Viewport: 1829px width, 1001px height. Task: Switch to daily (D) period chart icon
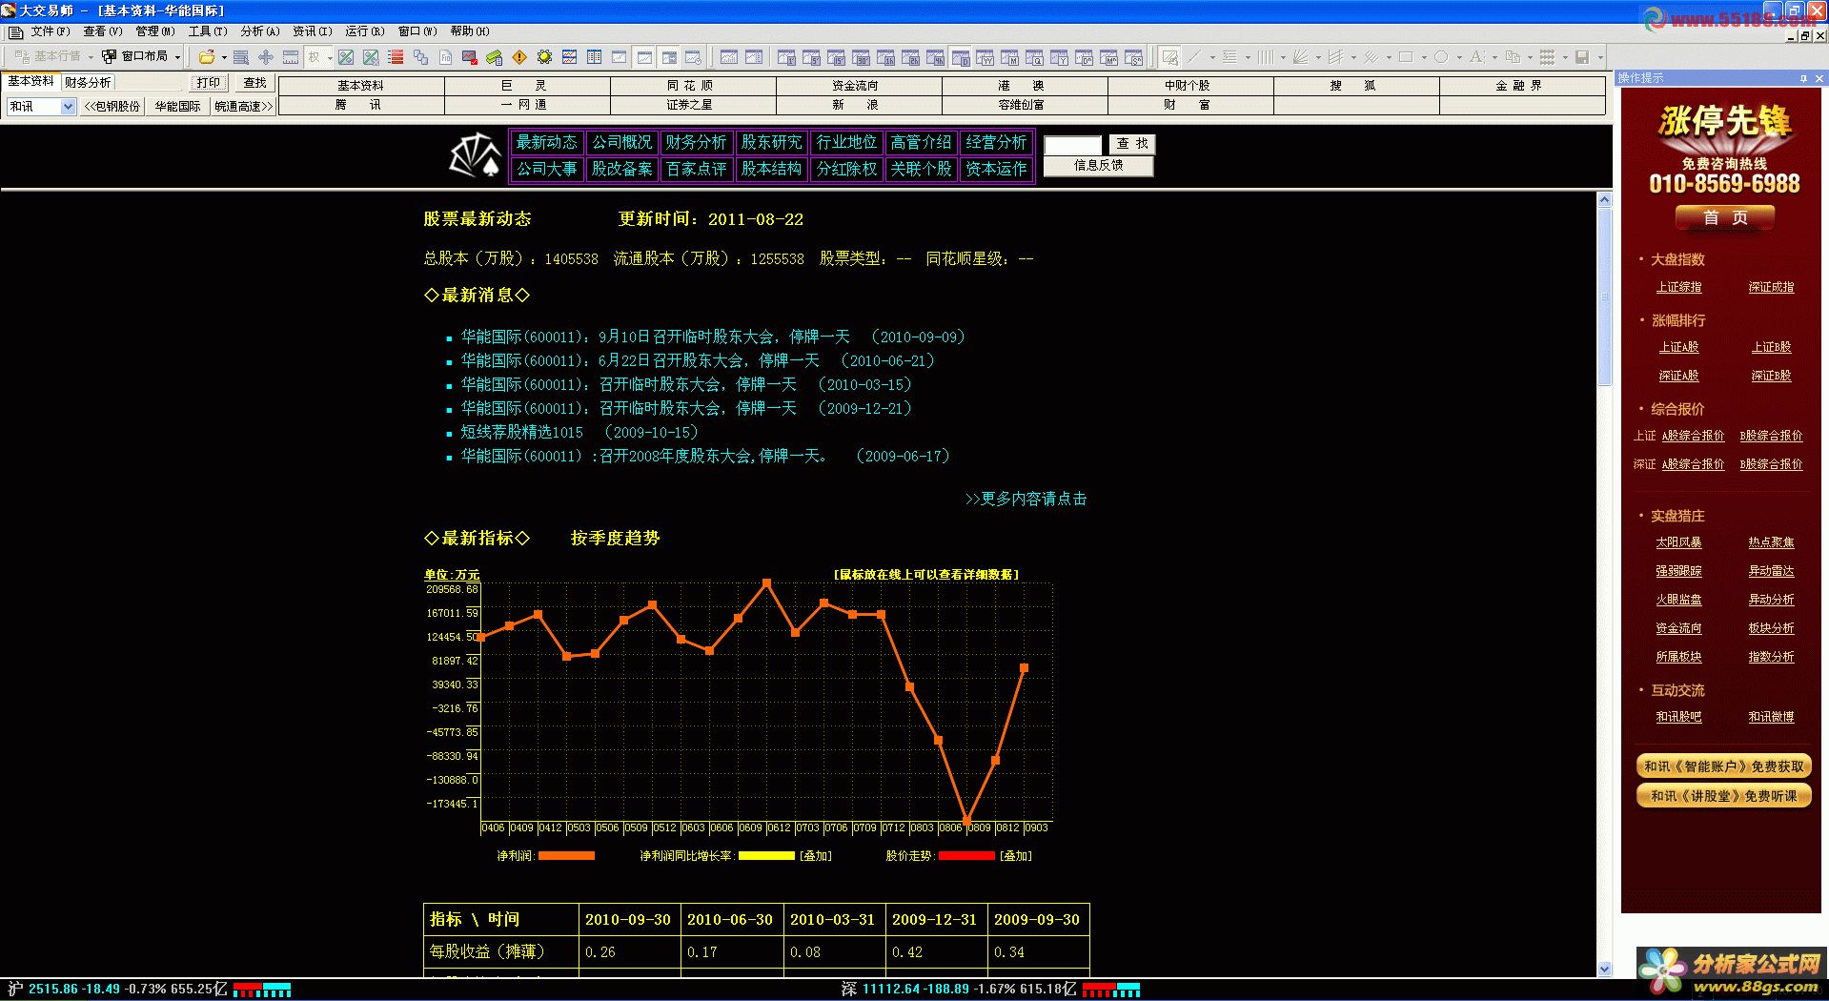(961, 57)
